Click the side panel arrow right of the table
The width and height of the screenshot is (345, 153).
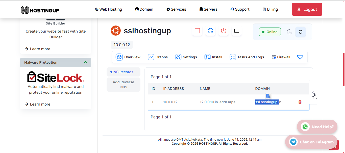pyautogui.click(x=313, y=92)
